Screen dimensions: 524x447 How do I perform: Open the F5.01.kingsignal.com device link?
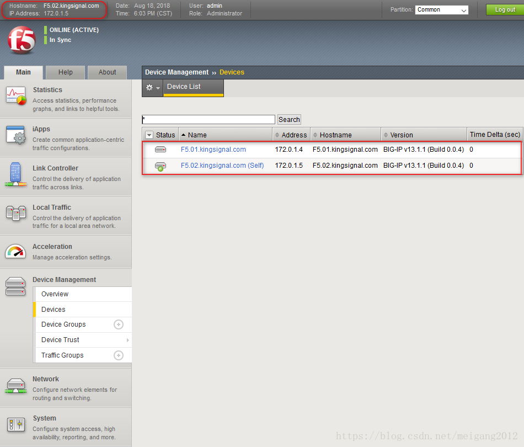point(213,150)
